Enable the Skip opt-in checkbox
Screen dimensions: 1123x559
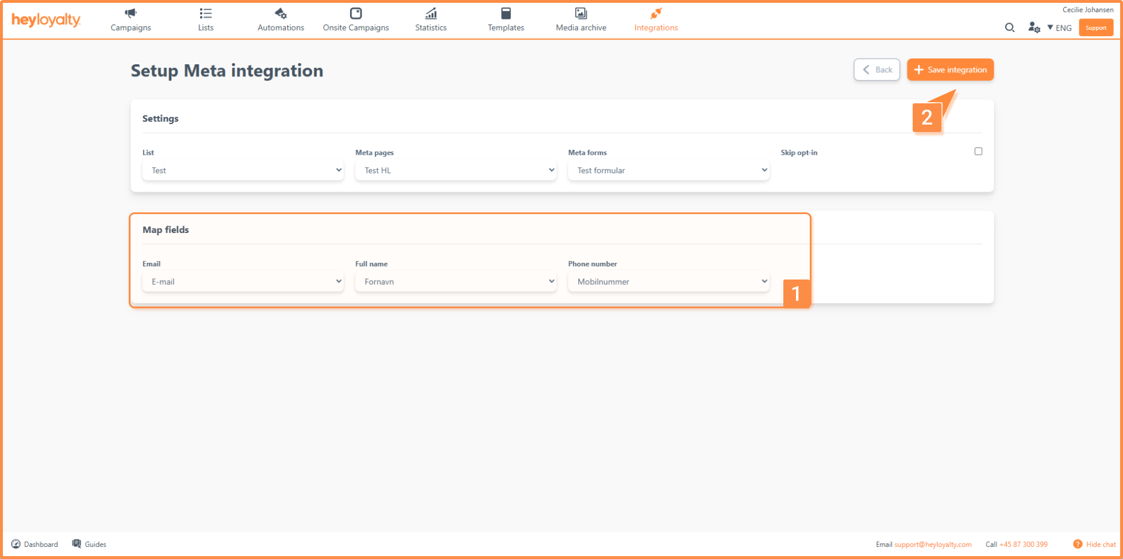tap(978, 152)
